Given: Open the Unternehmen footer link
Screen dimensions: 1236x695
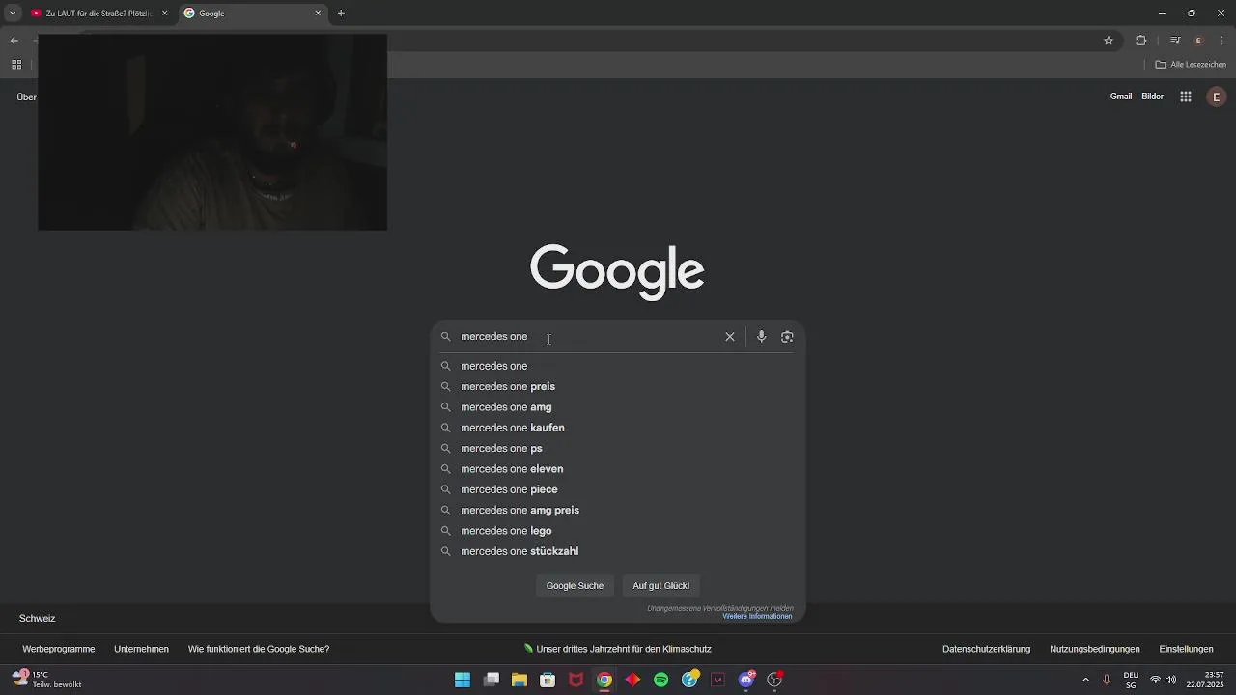Looking at the screenshot, I should pos(141,649).
